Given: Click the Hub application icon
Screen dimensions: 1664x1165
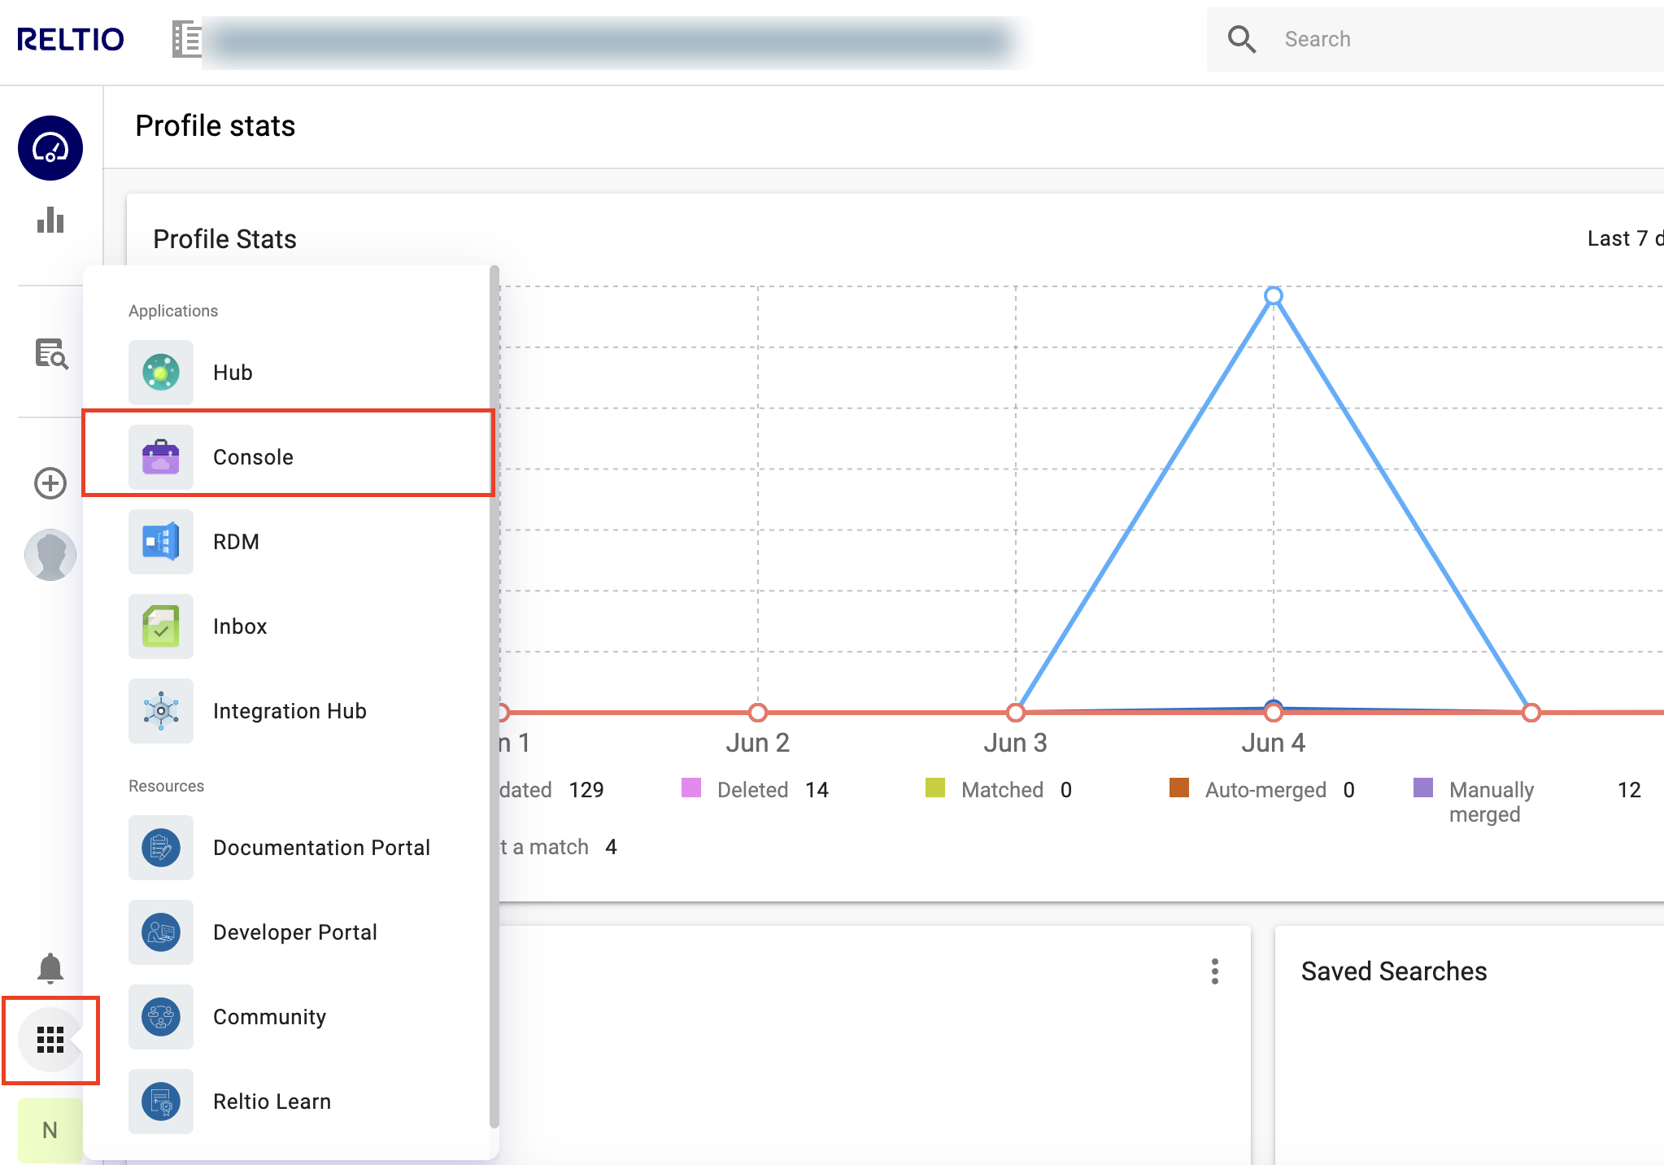Looking at the screenshot, I should pyautogui.click(x=161, y=373).
